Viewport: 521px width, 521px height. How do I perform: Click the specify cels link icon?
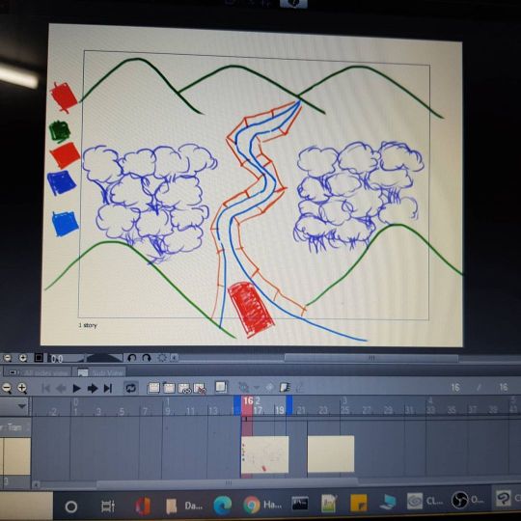(184, 388)
